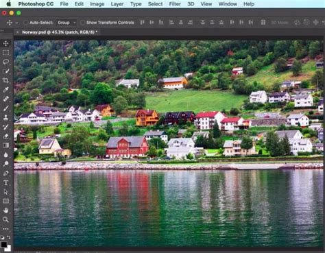Click Distribute horizontal centers icon

point(241,23)
